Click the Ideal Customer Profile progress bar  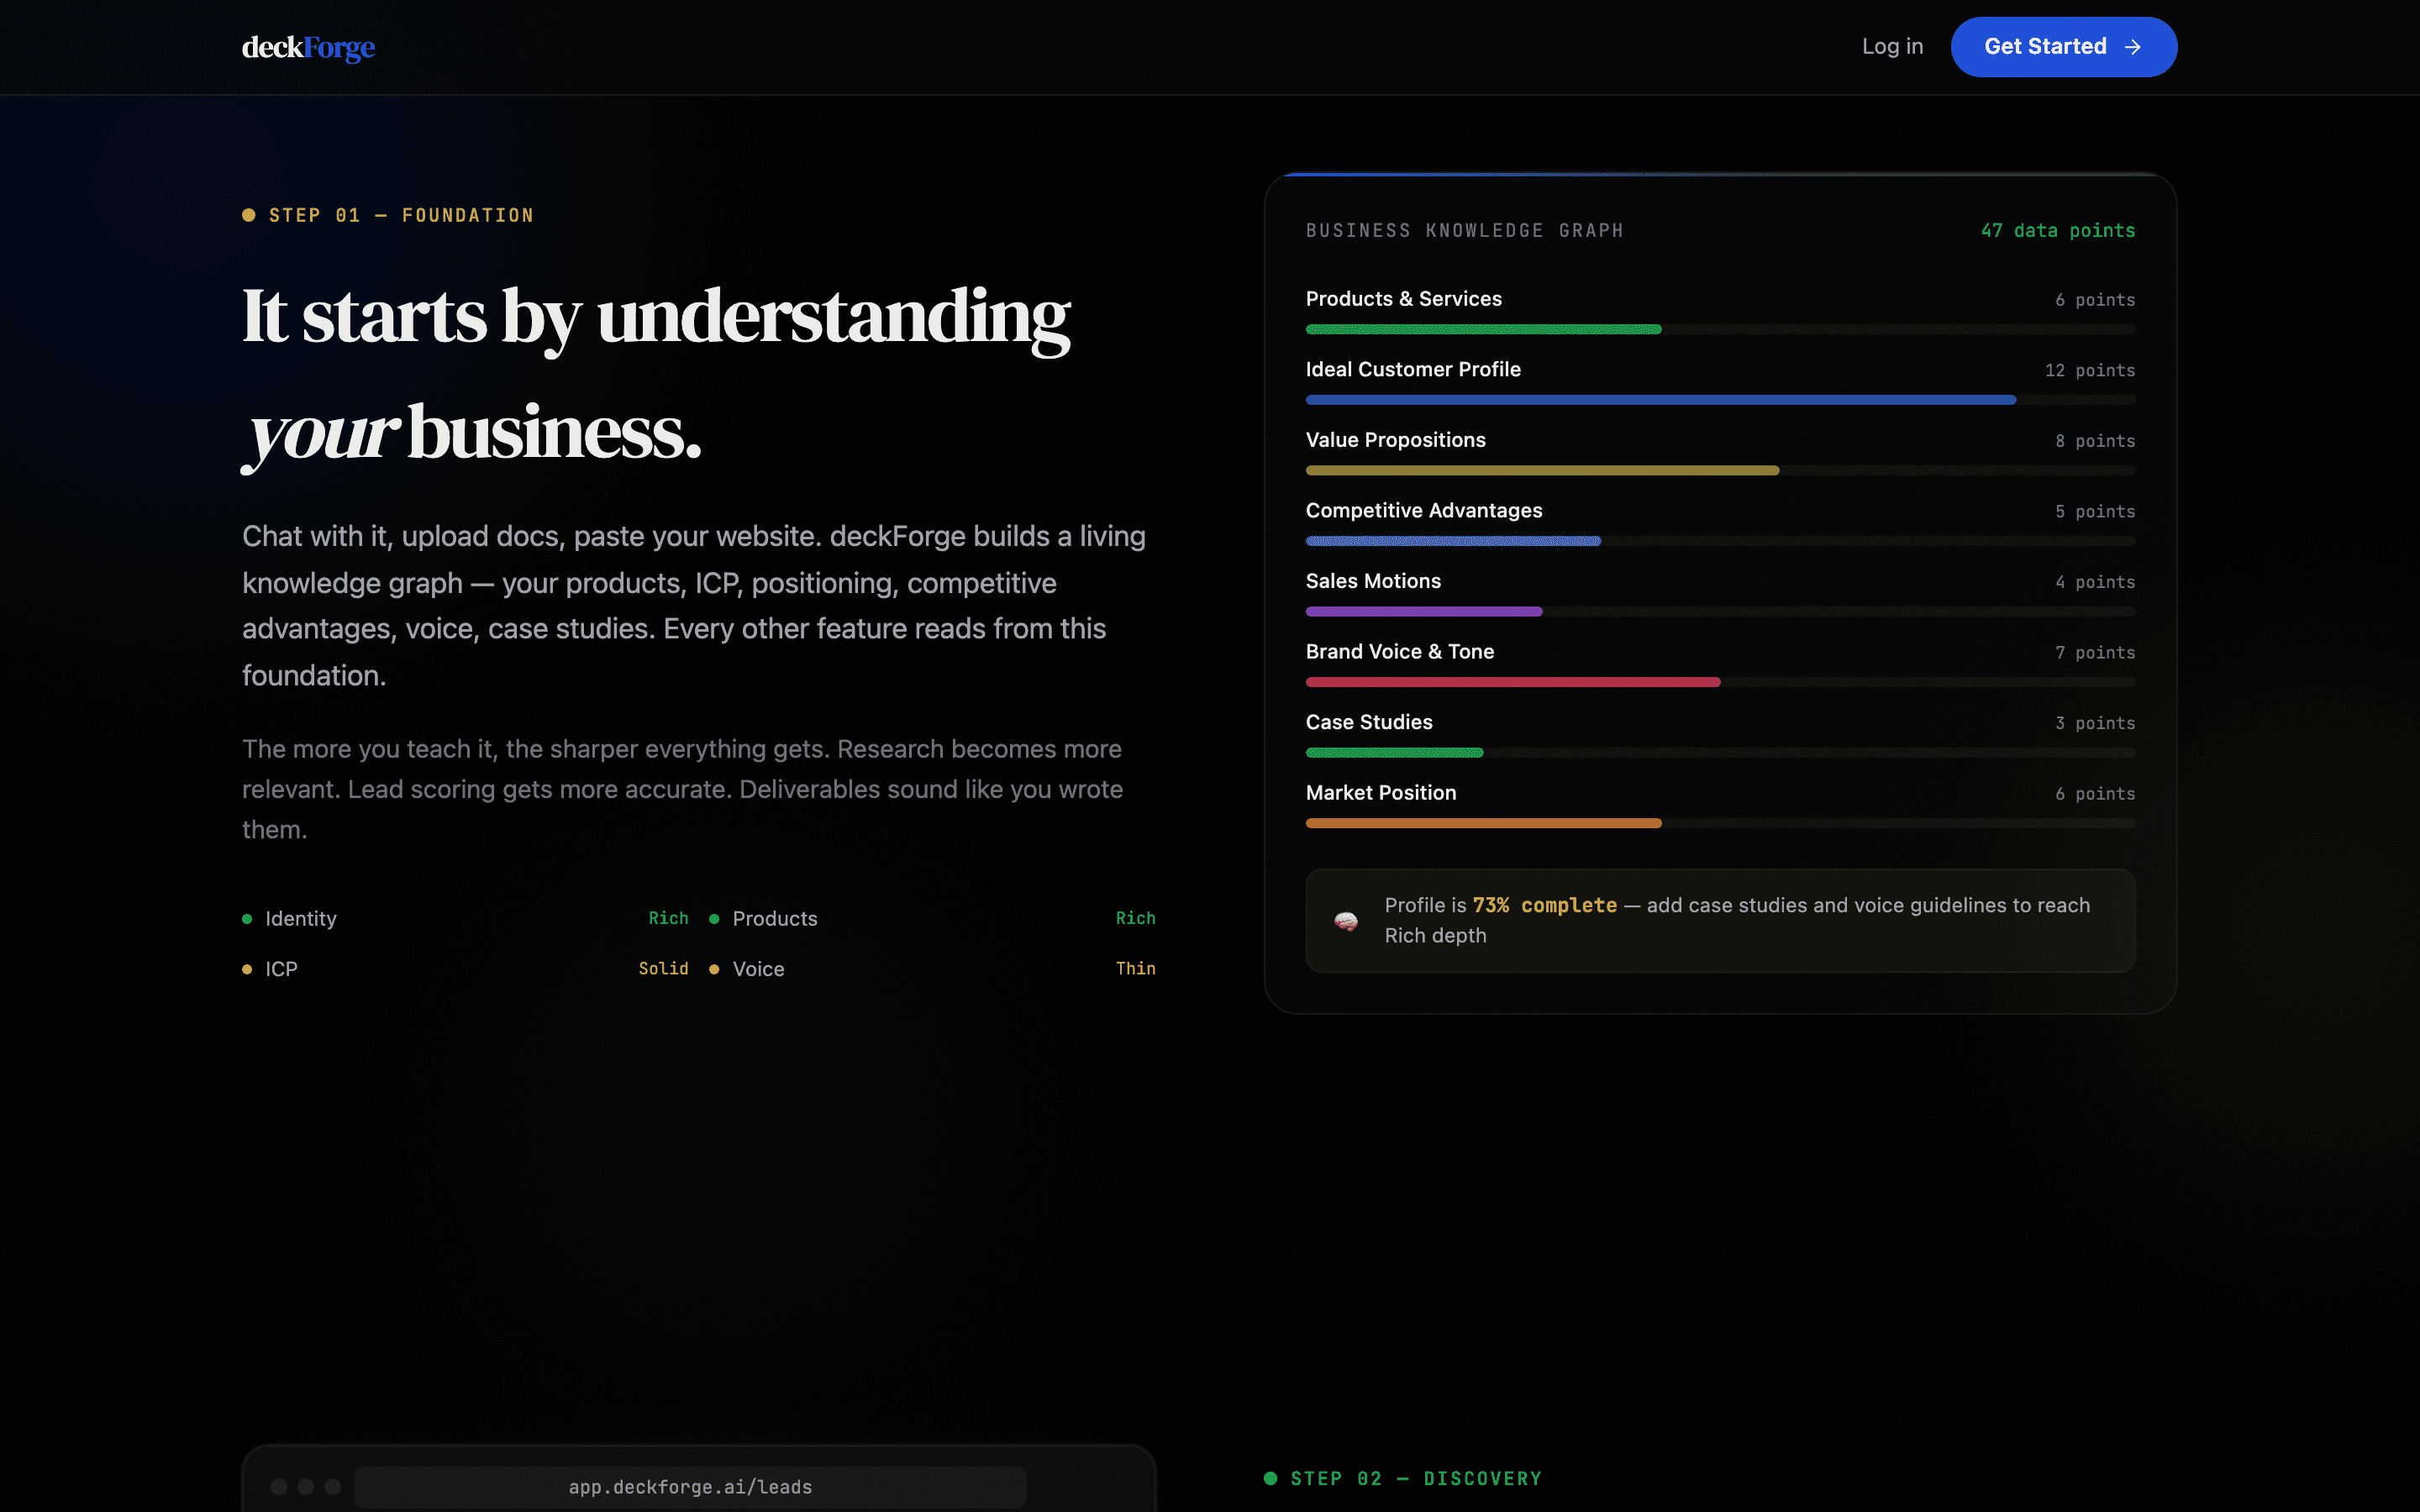pyautogui.click(x=1720, y=400)
